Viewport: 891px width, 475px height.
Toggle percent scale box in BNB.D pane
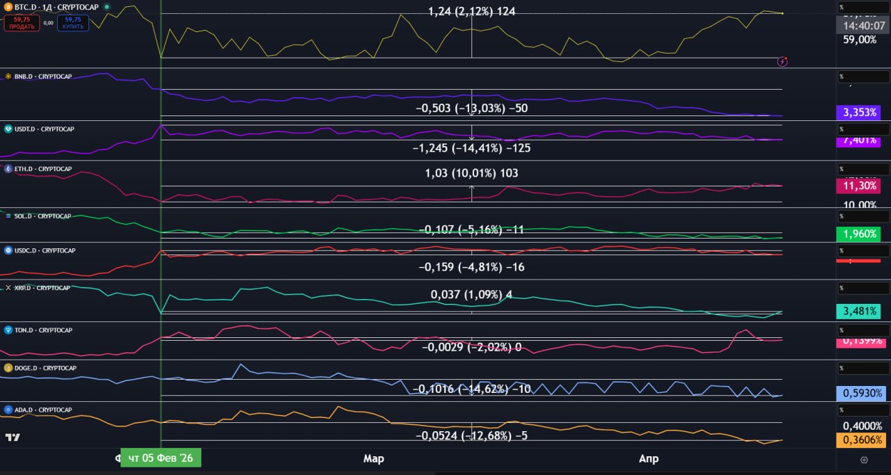[863, 77]
